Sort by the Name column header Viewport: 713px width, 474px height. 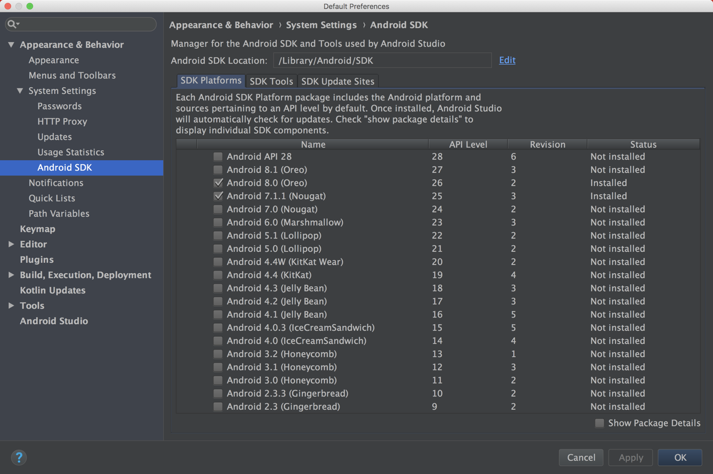[x=313, y=144]
